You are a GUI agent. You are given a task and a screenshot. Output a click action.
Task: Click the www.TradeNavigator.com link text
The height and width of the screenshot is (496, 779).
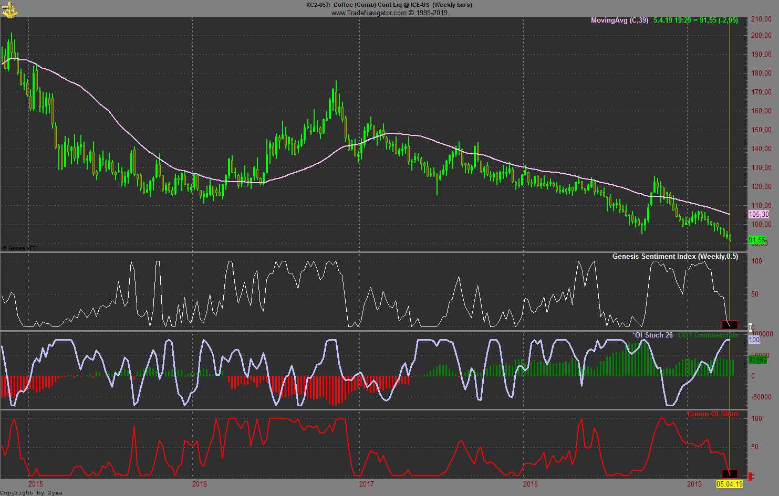[x=369, y=13]
